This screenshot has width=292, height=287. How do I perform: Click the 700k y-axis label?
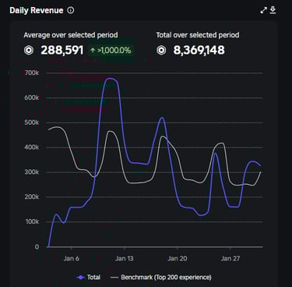pos(32,73)
